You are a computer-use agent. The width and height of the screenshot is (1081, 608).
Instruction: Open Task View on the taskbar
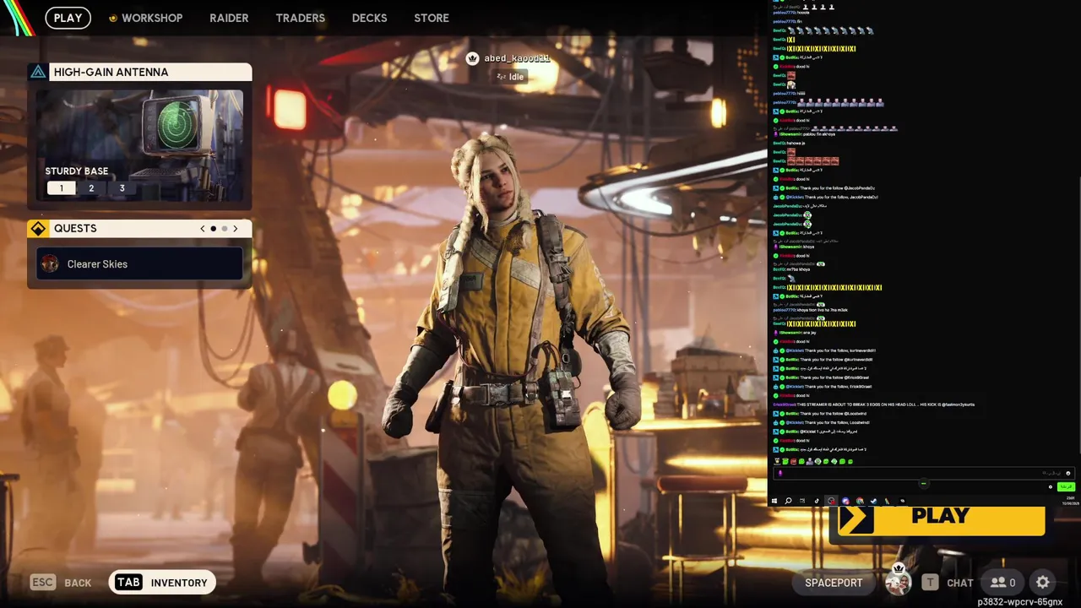point(802,501)
